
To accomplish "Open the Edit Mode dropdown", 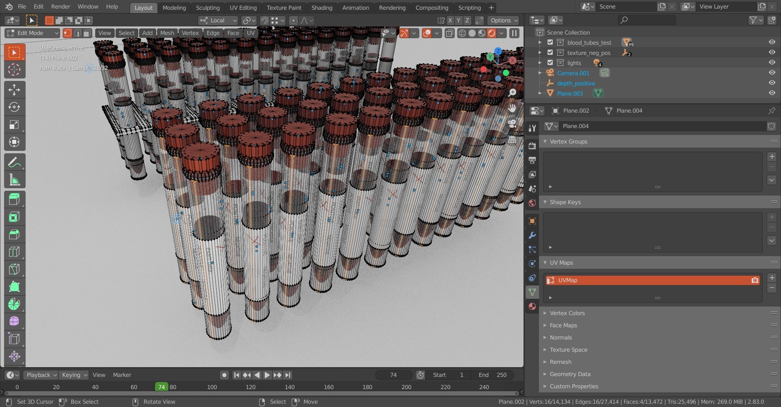I will pos(32,33).
